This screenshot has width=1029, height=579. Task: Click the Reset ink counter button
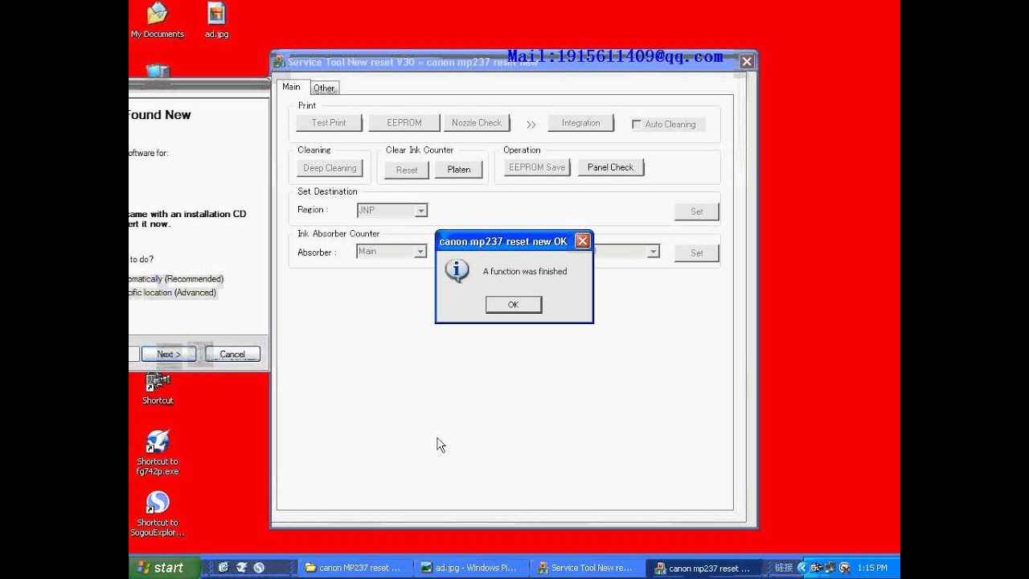(x=407, y=170)
